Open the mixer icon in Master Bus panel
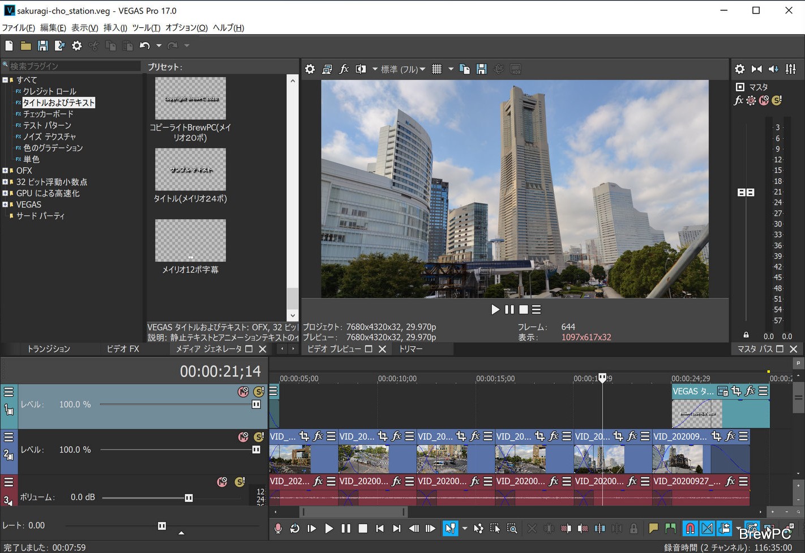The width and height of the screenshot is (805, 553). (x=791, y=69)
